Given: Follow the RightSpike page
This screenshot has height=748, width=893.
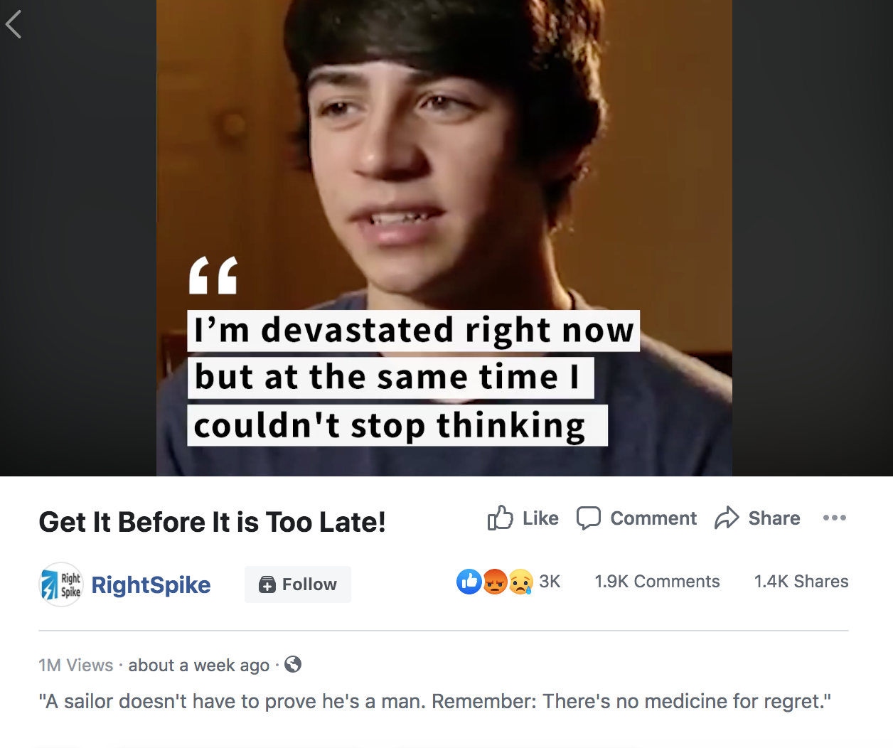Looking at the screenshot, I should pos(298,584).
